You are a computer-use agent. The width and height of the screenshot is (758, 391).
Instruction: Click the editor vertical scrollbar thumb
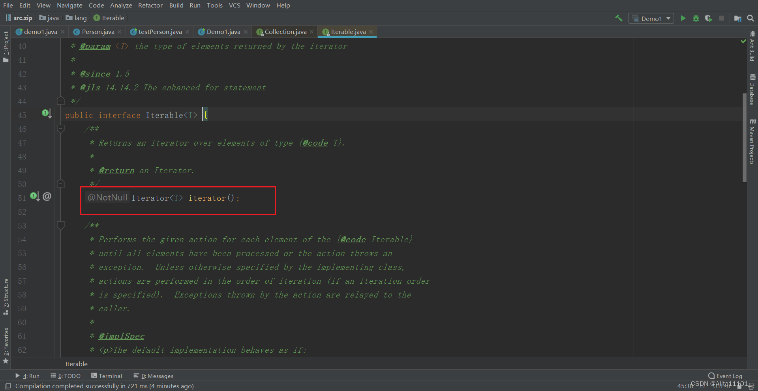pyautogui.click(x=745, y=137)
